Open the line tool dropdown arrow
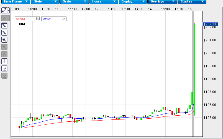223x139 pixels. (x=8, y=10)
